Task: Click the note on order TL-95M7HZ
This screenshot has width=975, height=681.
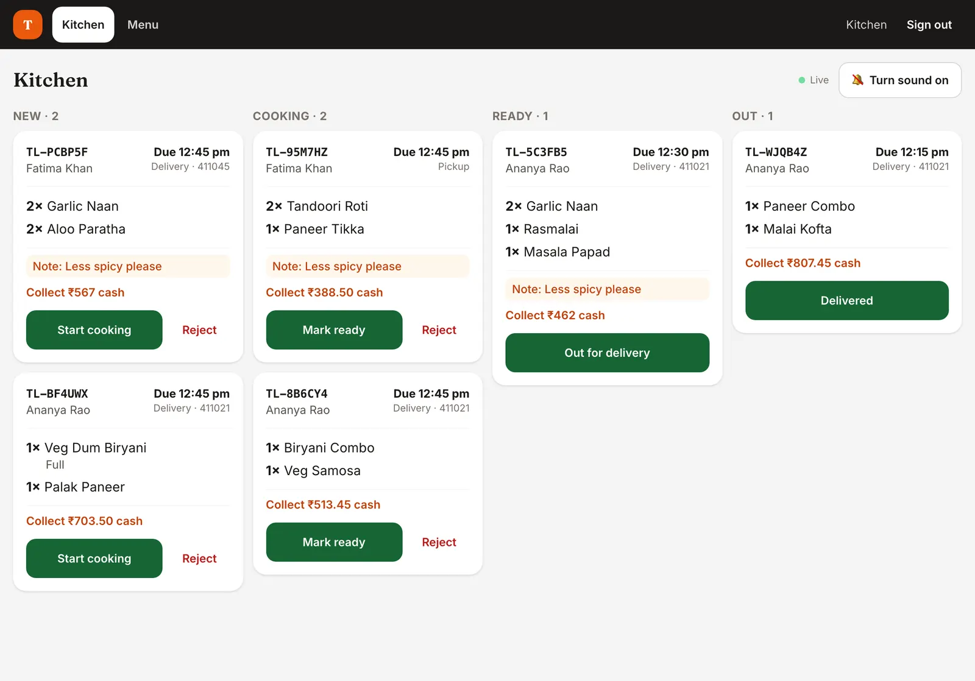Action: click(x=367, y=266)
